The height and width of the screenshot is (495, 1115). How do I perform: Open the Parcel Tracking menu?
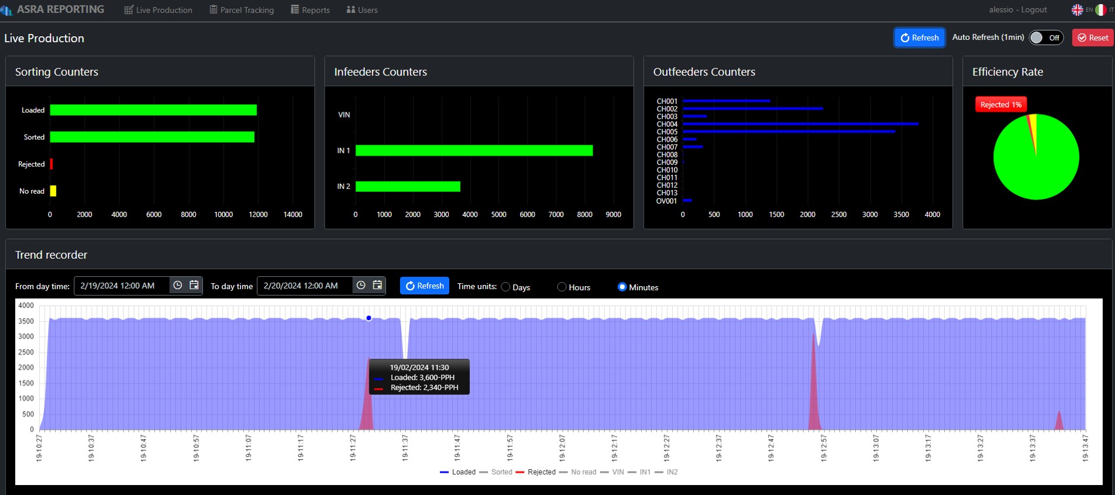click(x=242, y=10)
